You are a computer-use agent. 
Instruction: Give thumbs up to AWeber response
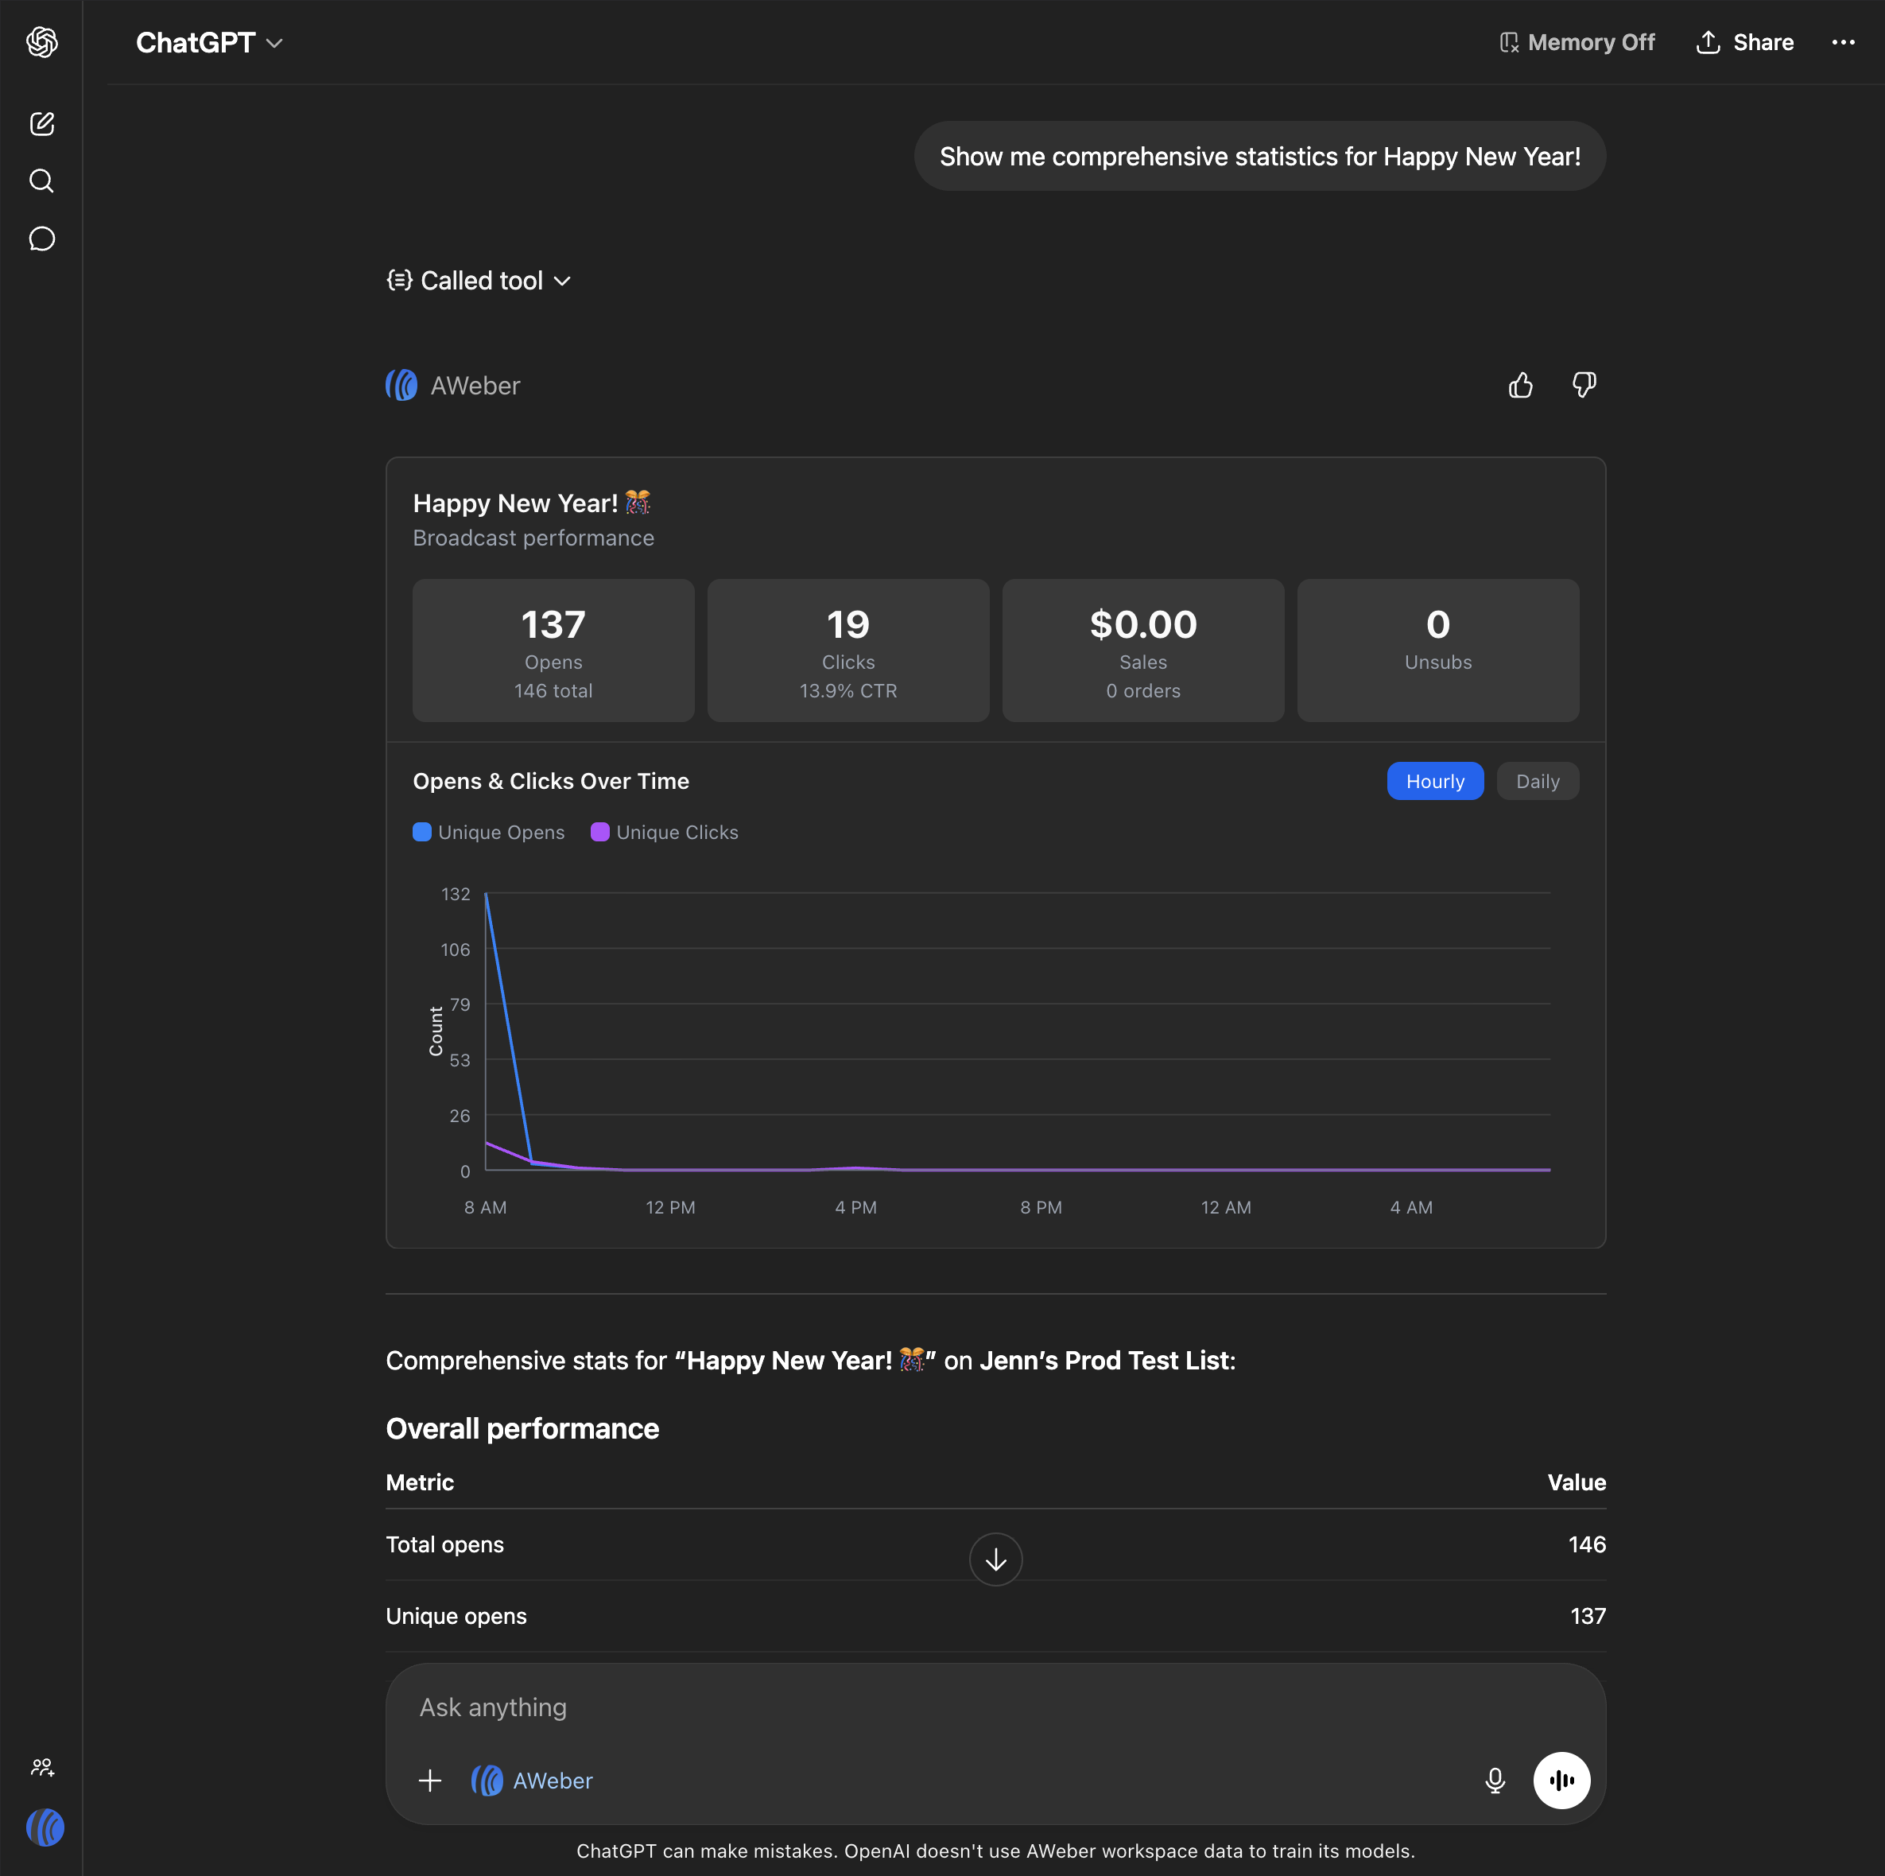point(1520,386)
